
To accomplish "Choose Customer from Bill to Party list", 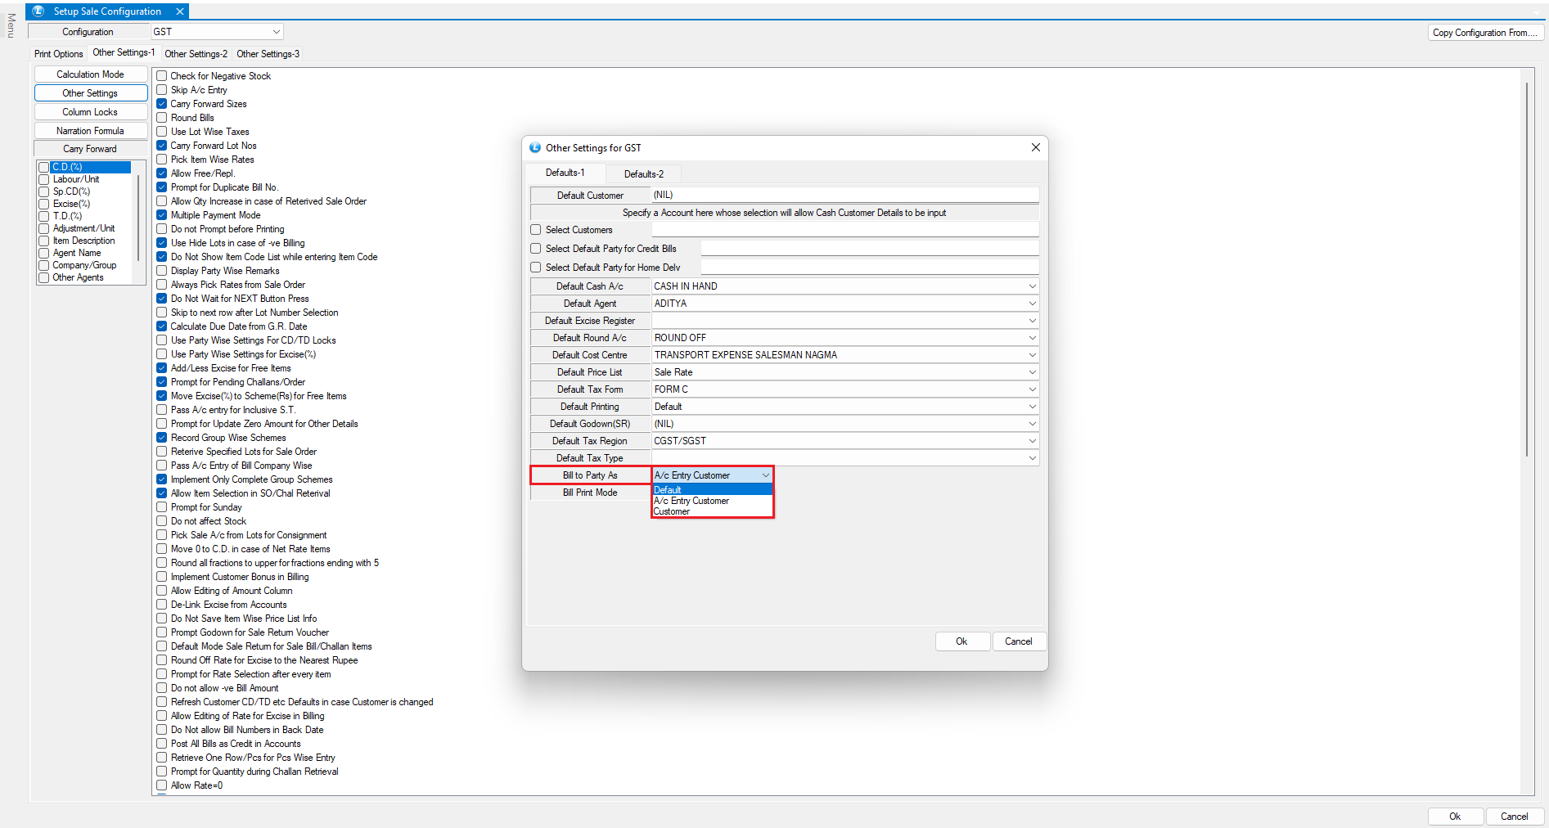I will click(x=672, y=512).
